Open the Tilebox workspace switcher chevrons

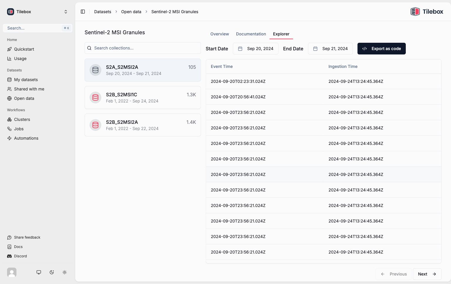(x=66, y=12)
